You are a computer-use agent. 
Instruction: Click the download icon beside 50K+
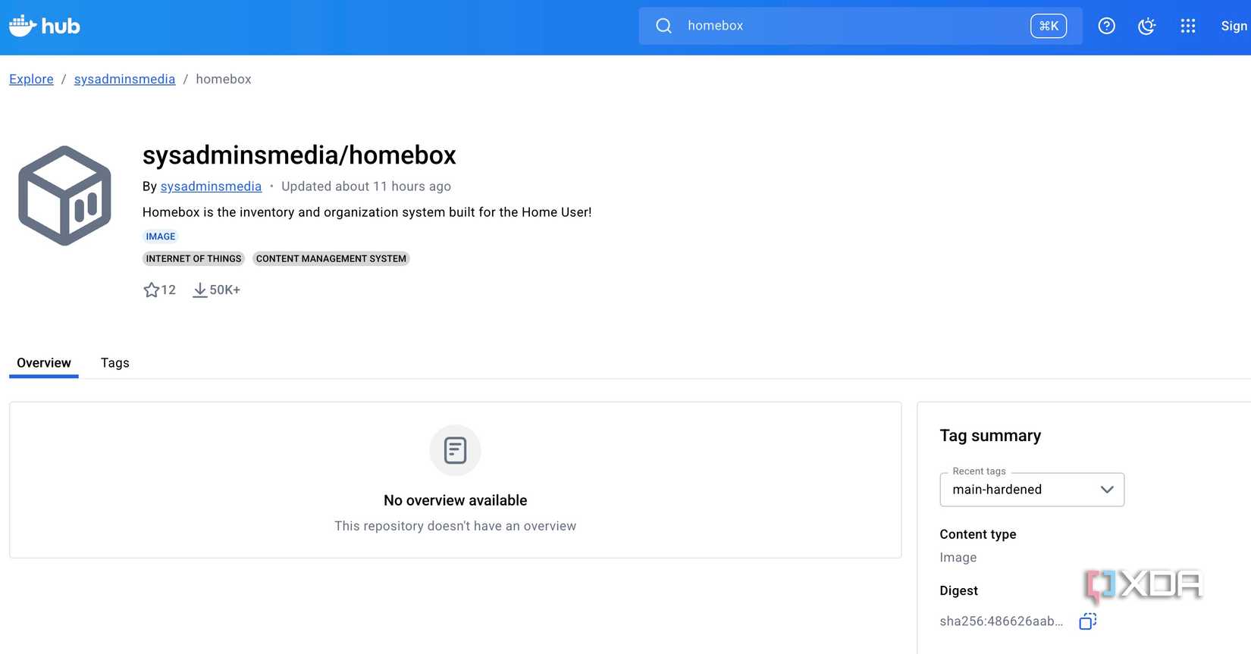click(199, 289)
